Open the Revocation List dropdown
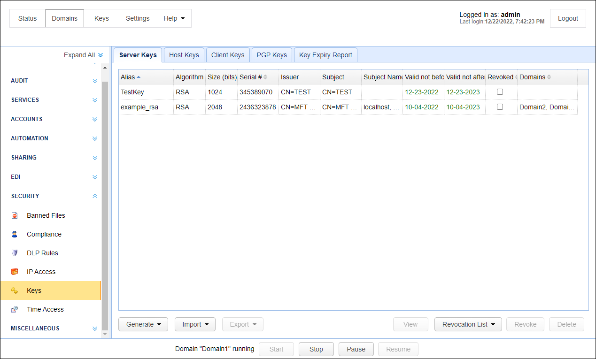This screenshot has height=359, width=596. click(468, 324)
